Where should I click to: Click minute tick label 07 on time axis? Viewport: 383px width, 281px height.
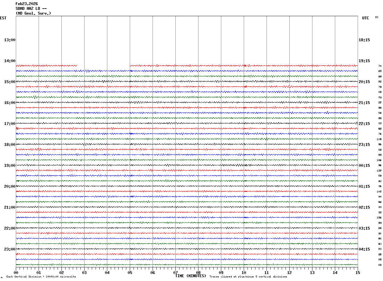[x=175, y=272]
